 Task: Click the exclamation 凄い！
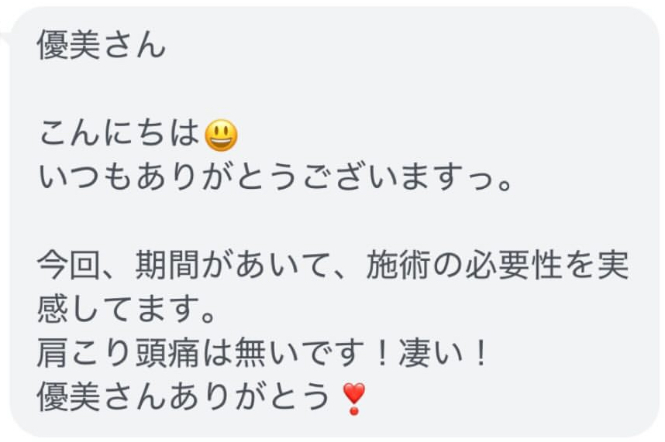click(x=443, y=354)
